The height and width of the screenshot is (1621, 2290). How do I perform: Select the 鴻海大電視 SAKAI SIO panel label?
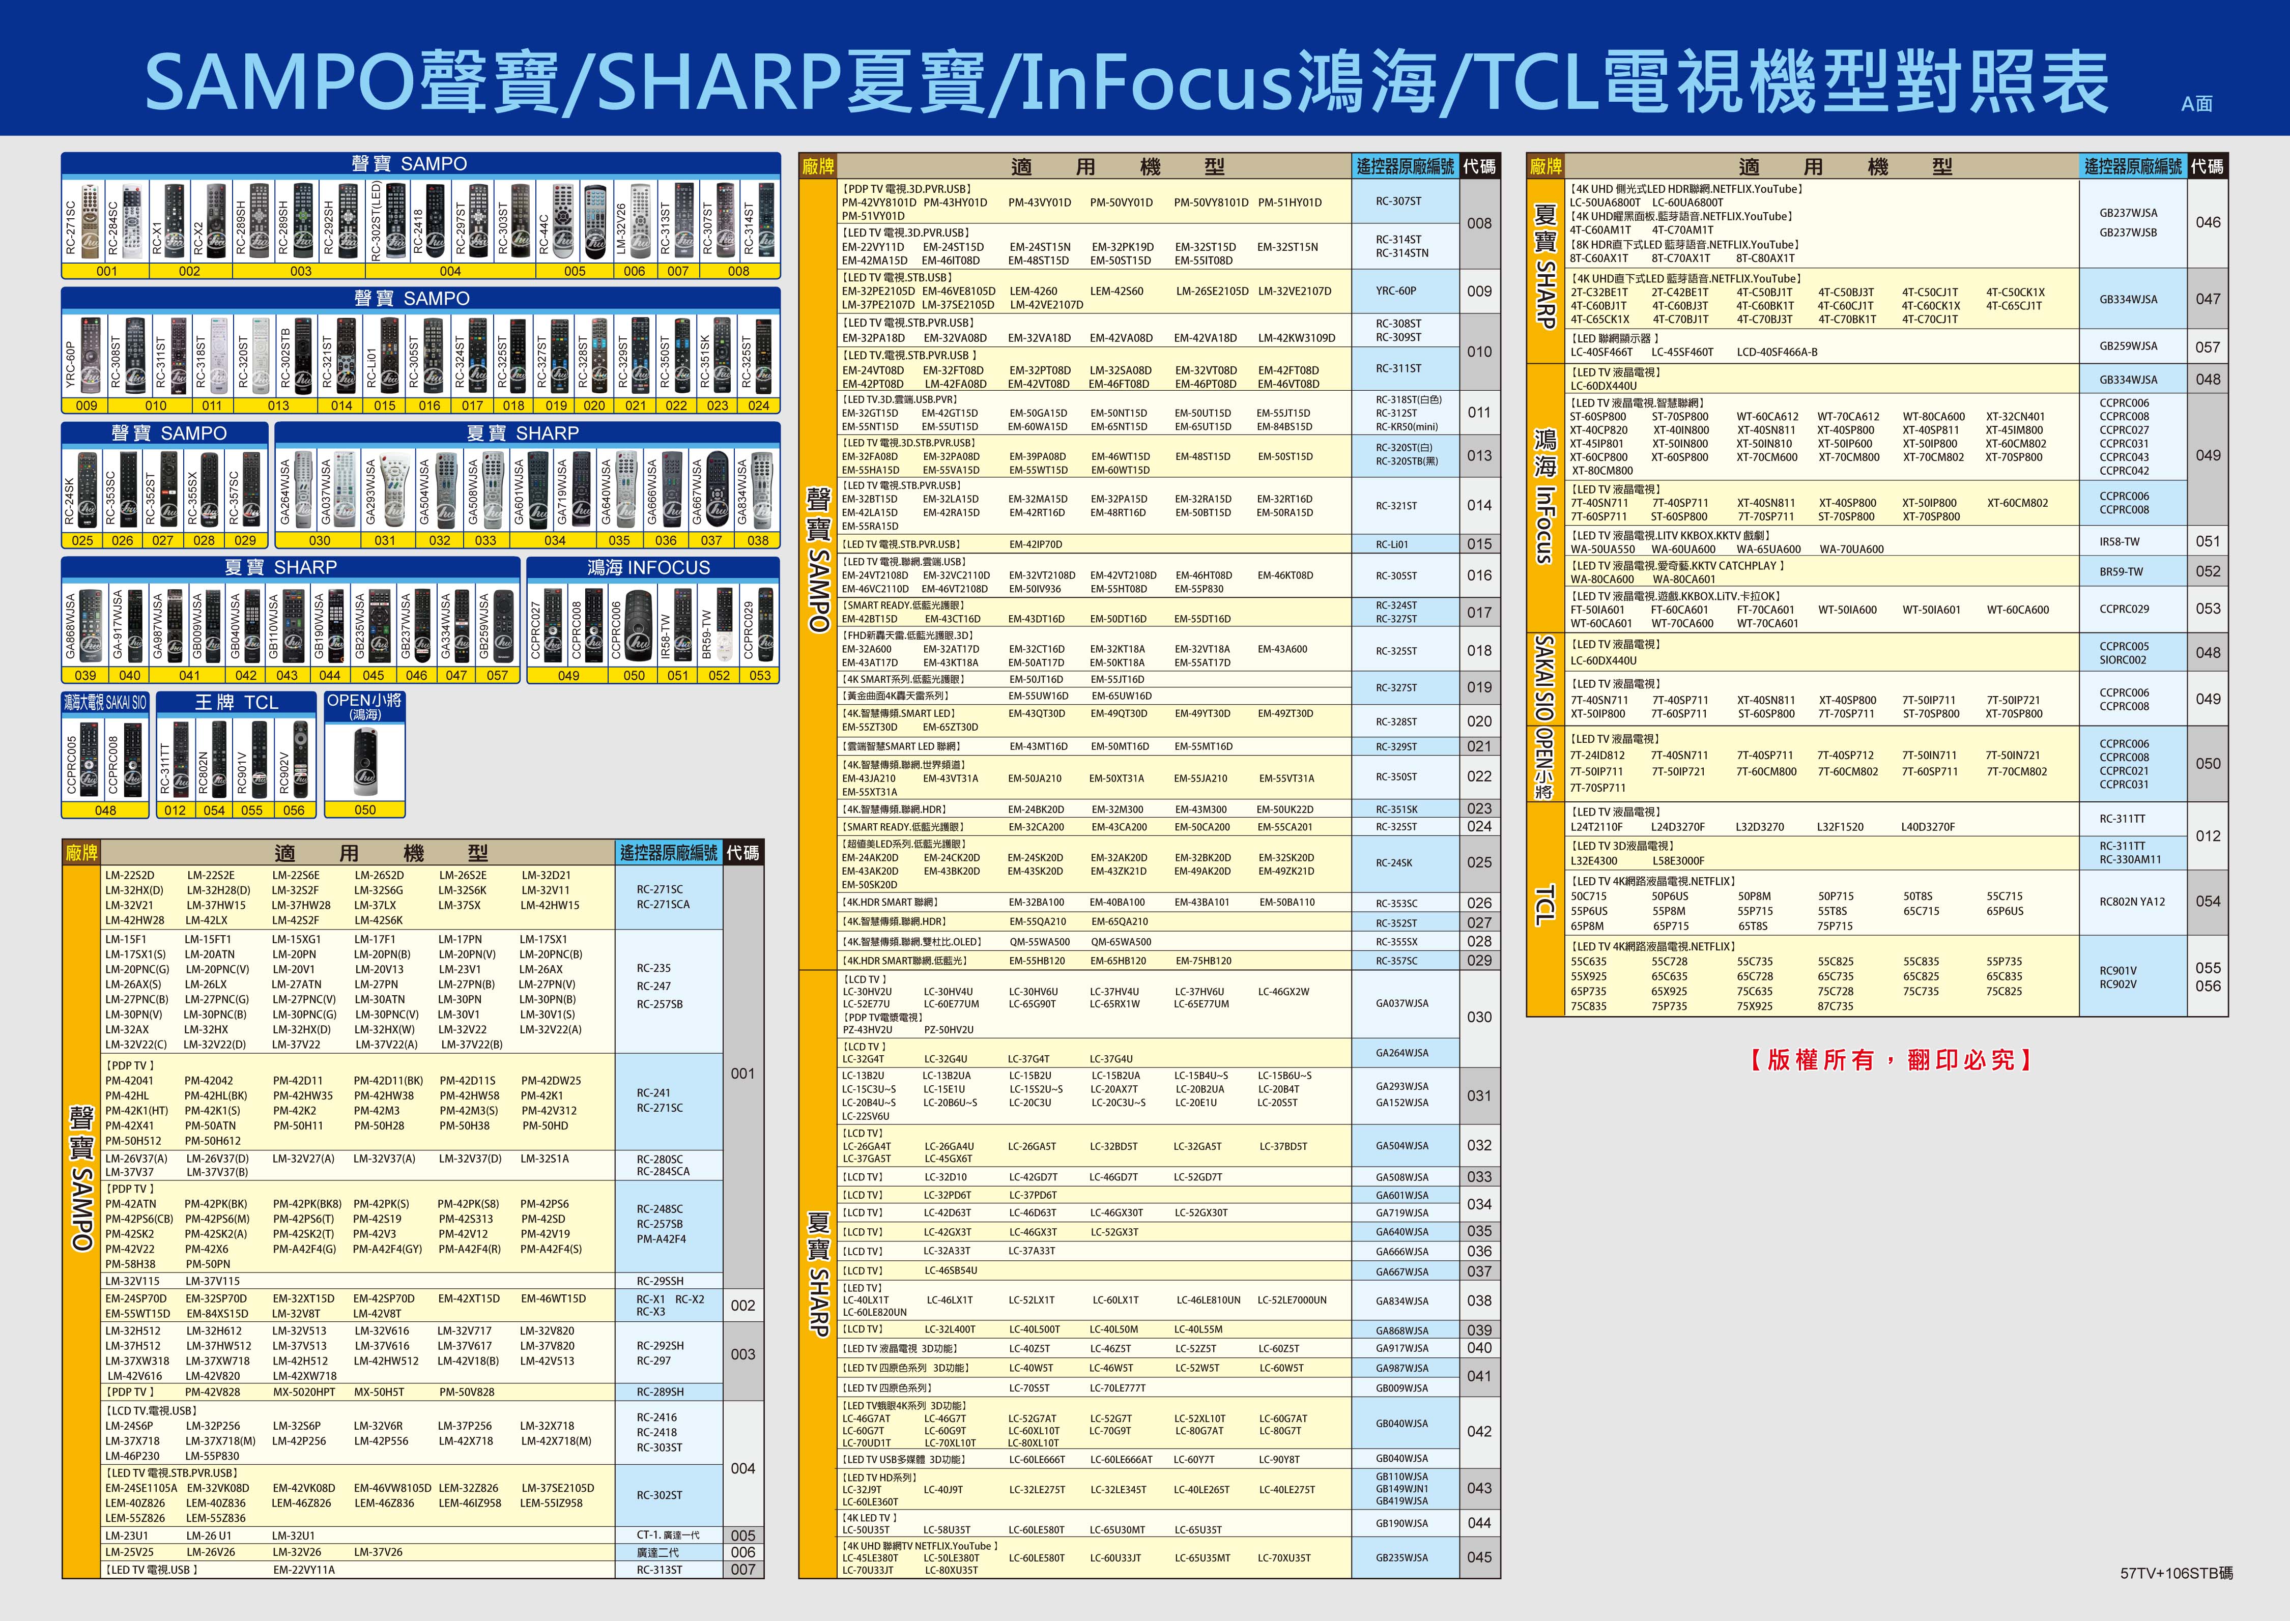click(105, 703)
